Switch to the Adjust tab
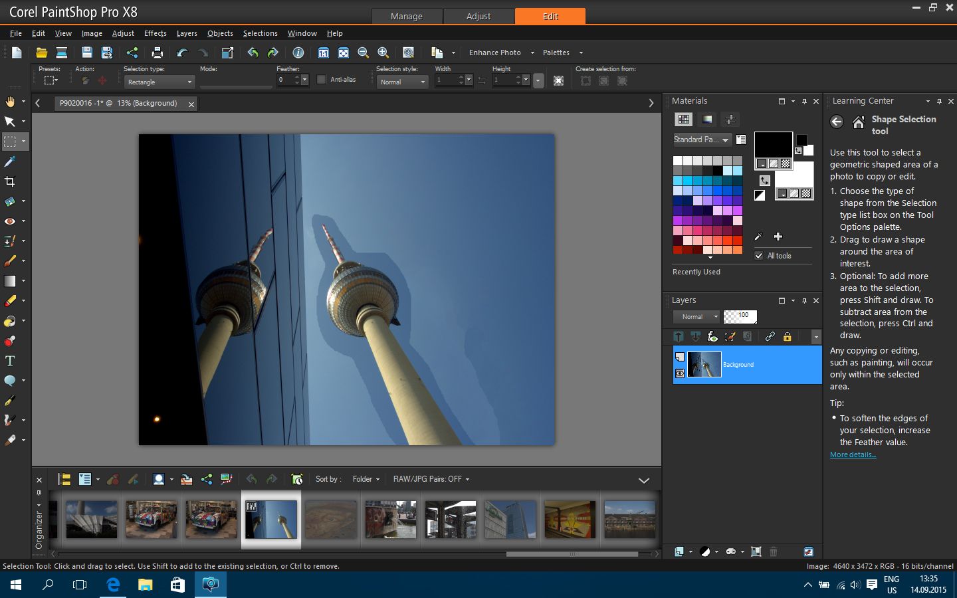The height and width of the screenshot is (598, 957). (478, 16)
